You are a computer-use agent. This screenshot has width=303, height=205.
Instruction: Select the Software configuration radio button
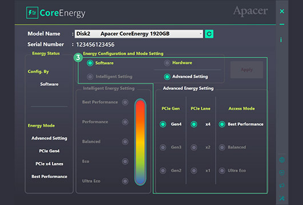point(90,63)
